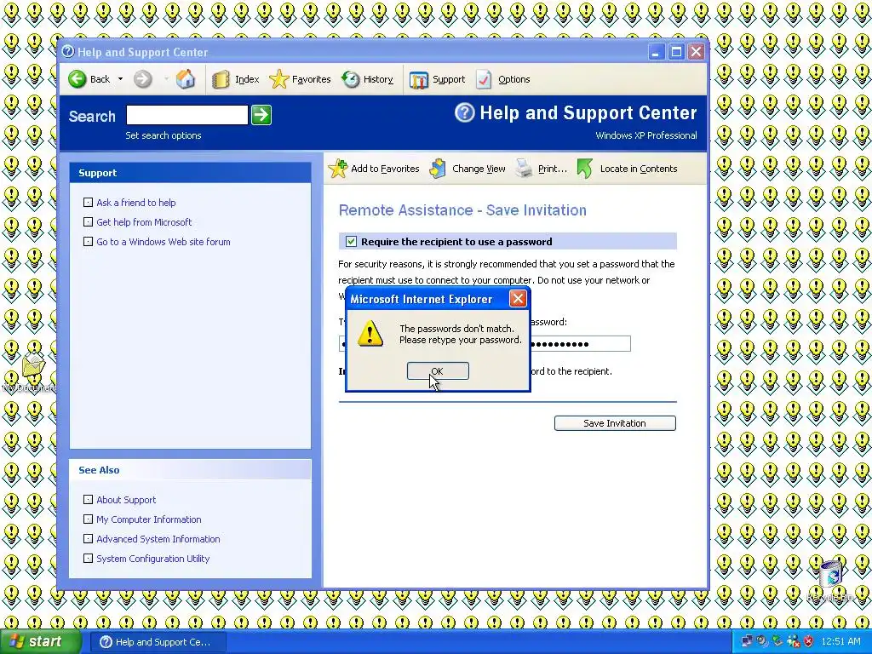Open Set search options link
Screen dimensions: 872x654
coord(163,135)
